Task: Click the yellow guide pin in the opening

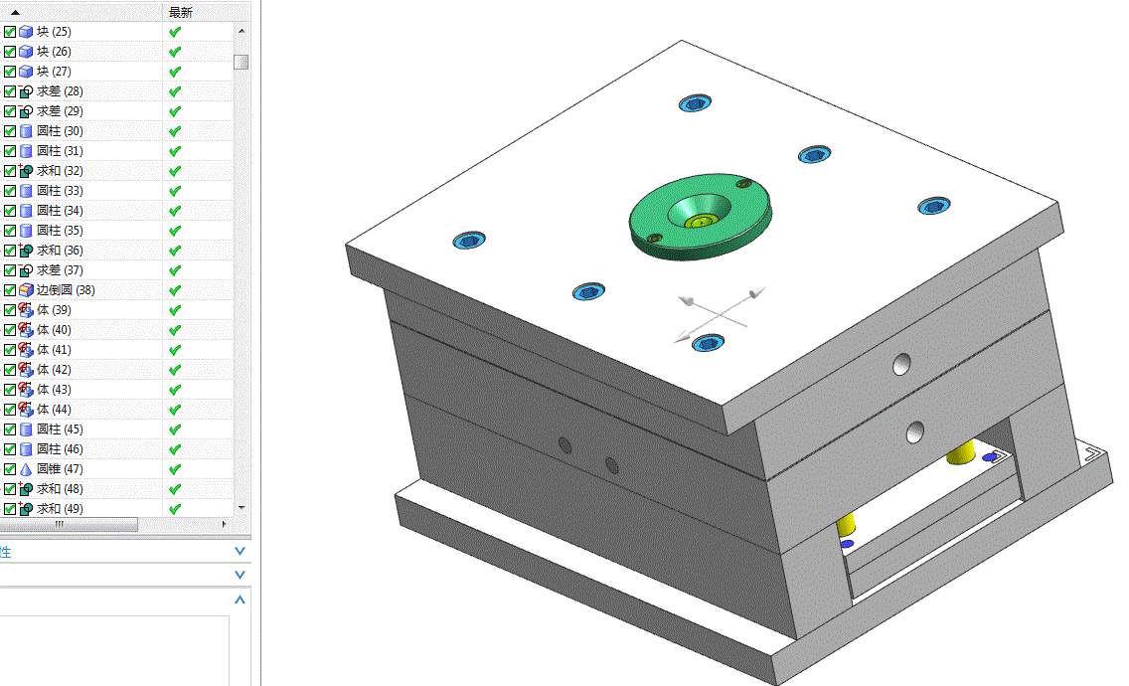Action: (960, 451)
